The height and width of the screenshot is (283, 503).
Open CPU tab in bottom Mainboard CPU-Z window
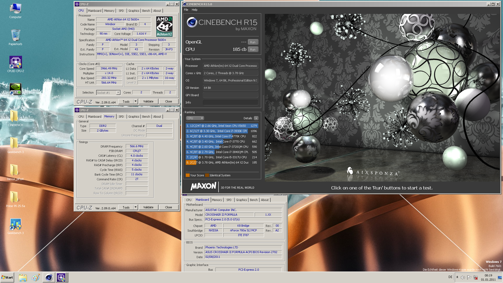click(189, 200)
